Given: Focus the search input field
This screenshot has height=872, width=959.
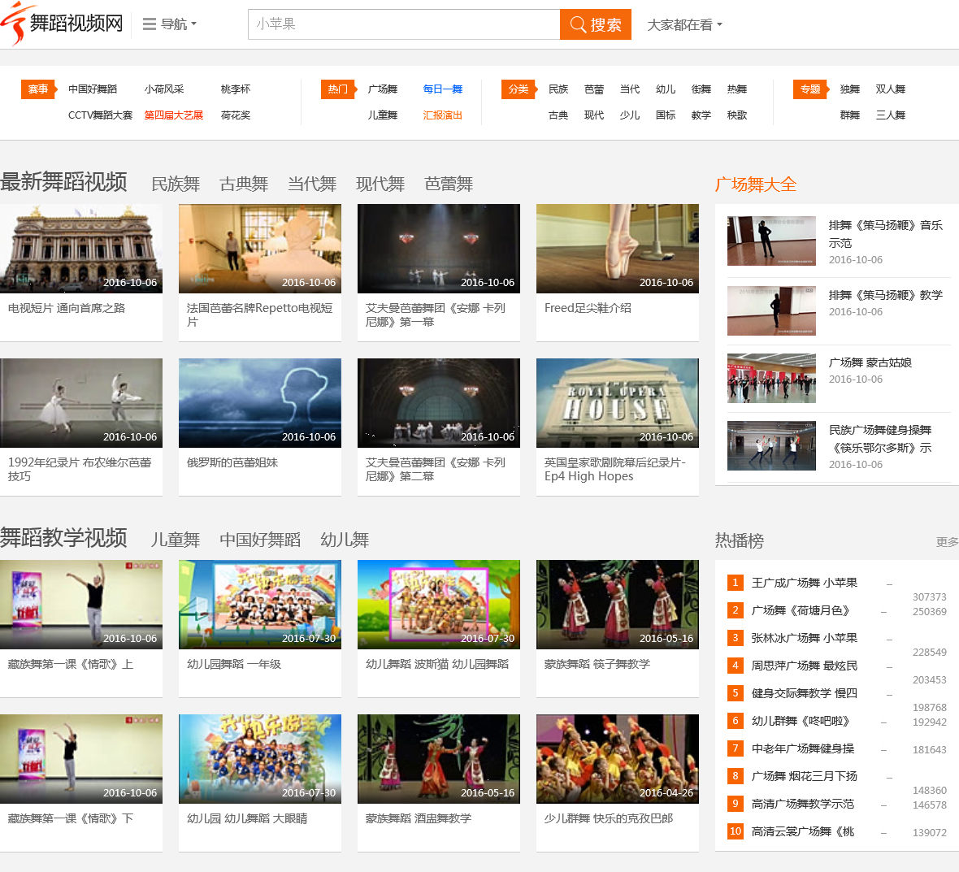Looking at the screenshot, I should [x=404, y=24].
